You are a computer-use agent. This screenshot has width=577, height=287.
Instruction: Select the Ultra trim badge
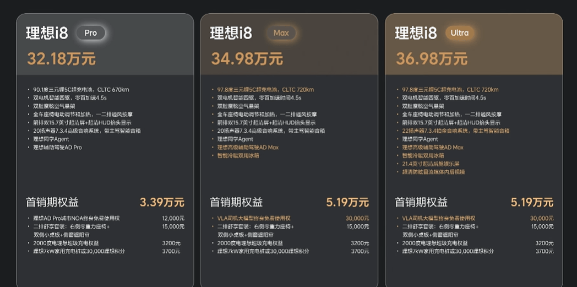tap(460, 33)
